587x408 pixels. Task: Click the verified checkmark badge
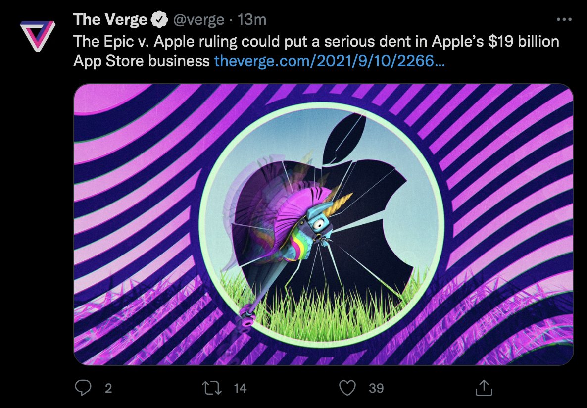[x=158, y=20]
